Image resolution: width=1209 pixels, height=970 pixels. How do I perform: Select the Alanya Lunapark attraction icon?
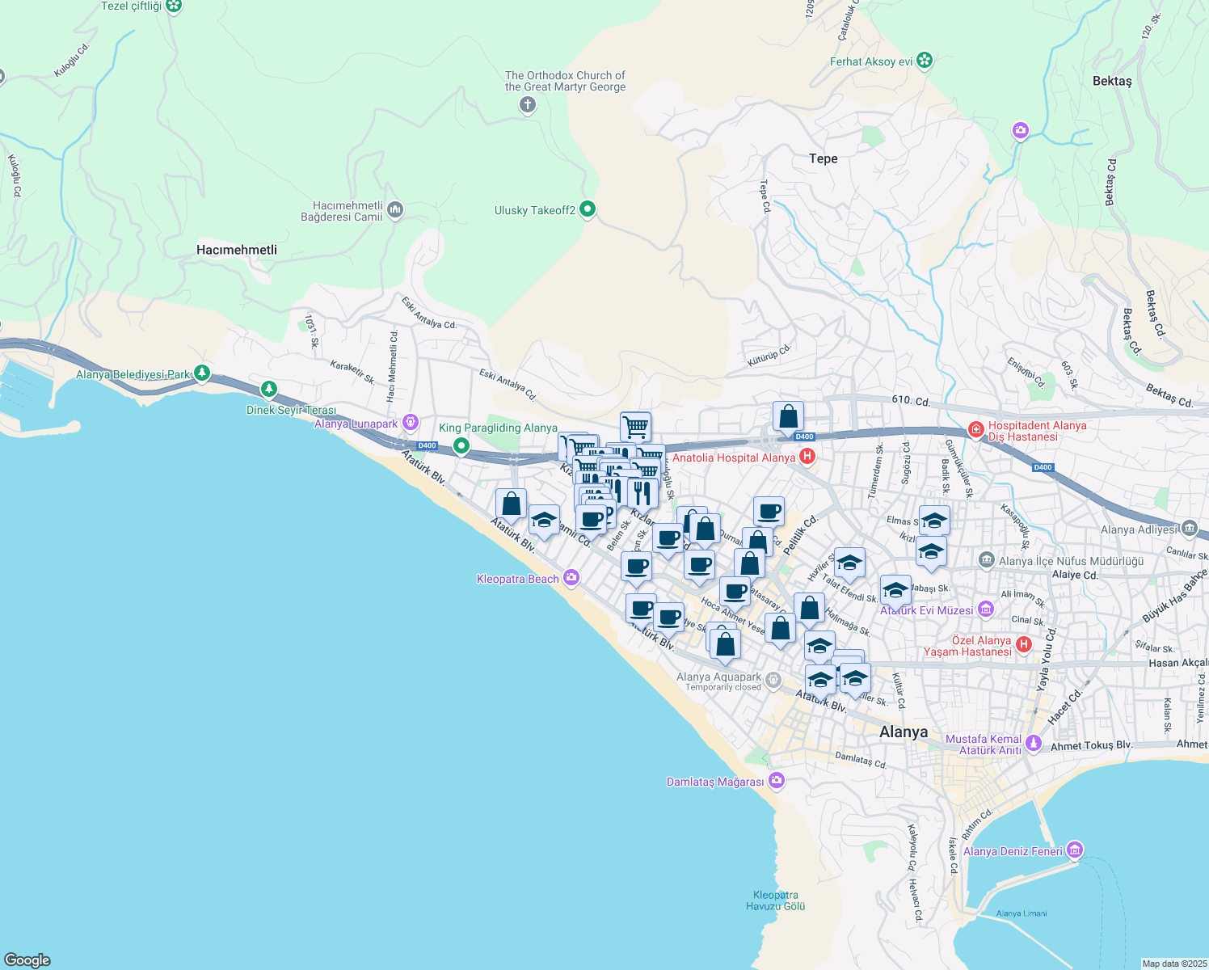[x=411, y=422]
